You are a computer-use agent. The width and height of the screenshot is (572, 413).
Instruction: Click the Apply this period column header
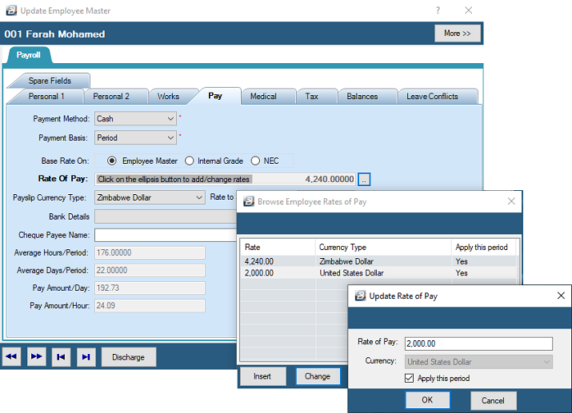tap(484, 247)
